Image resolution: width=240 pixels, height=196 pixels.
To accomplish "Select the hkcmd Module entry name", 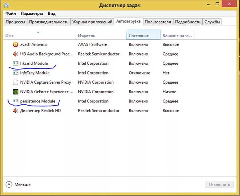I will tap(34, 63).
